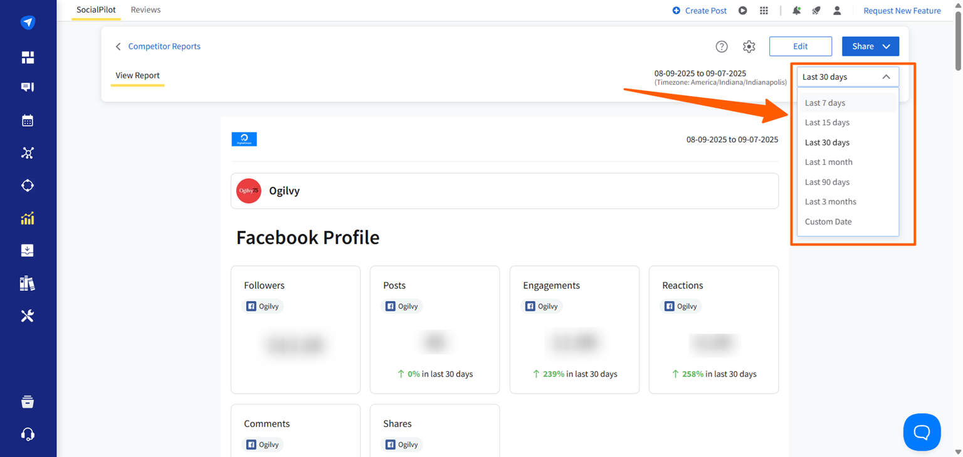The height and width of the screenshot is (457, 963).
Task: Switch to the Reviews tab
Action: click(x=145, y=10)
